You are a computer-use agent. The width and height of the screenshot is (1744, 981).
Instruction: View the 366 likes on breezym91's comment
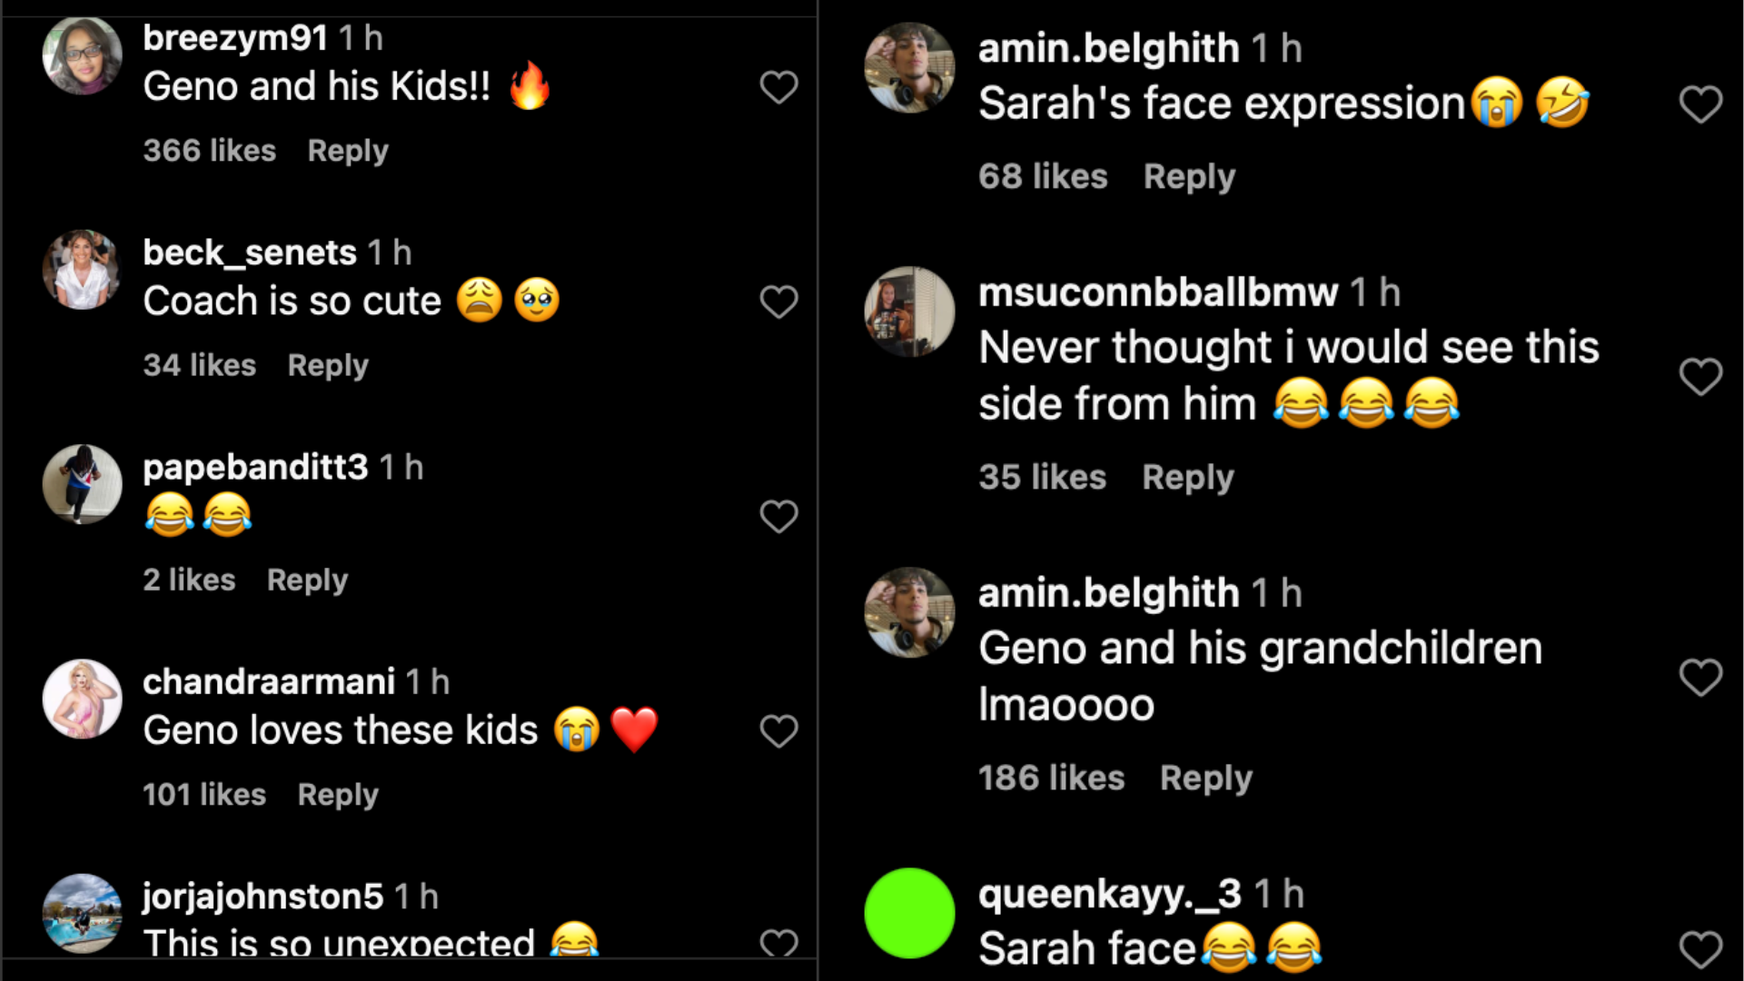(210, 151)
